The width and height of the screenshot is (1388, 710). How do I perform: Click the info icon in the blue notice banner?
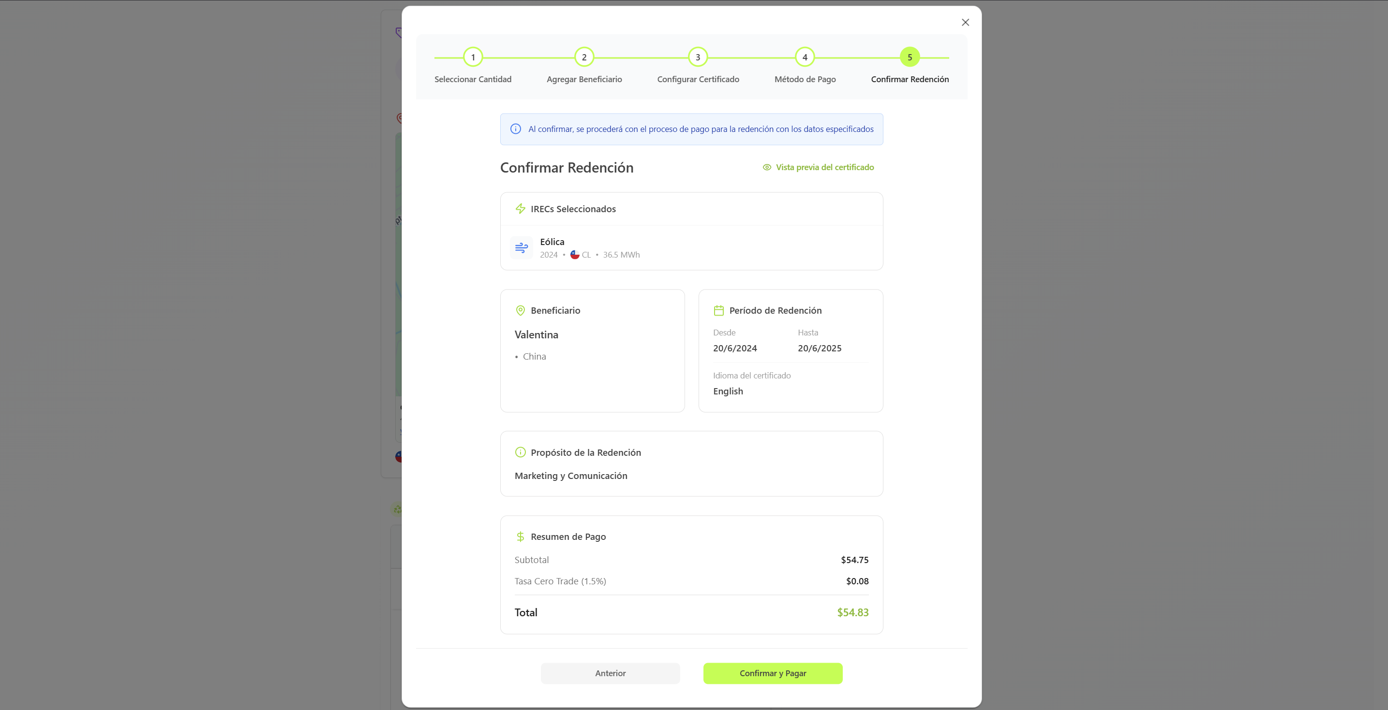(515, 129)
